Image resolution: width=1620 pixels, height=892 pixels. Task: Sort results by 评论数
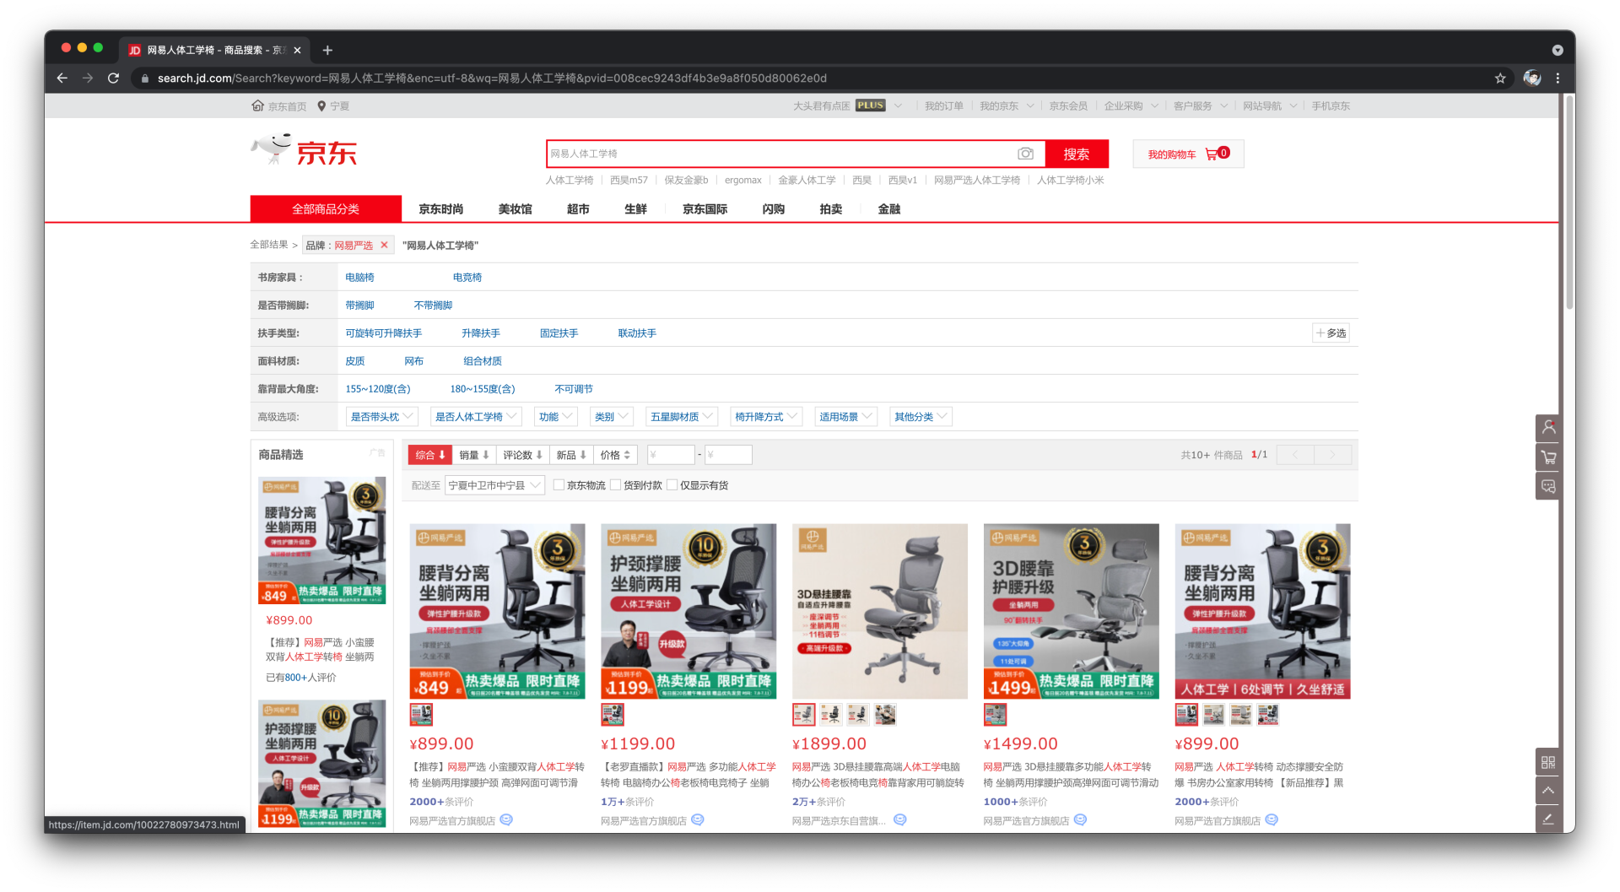(x=523, y=455)
